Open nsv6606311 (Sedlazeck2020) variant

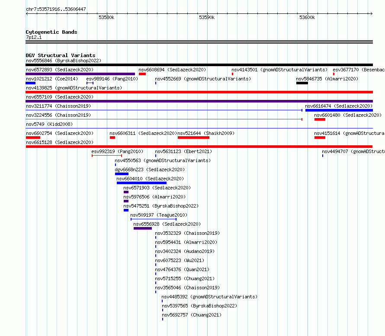pos(143,133)
